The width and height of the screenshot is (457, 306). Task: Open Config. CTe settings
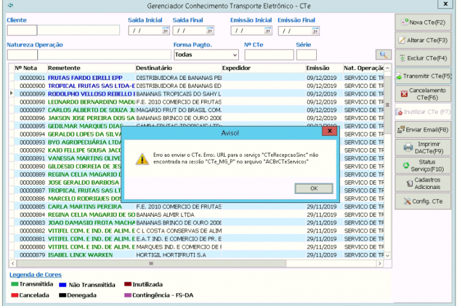pos(423,201)
